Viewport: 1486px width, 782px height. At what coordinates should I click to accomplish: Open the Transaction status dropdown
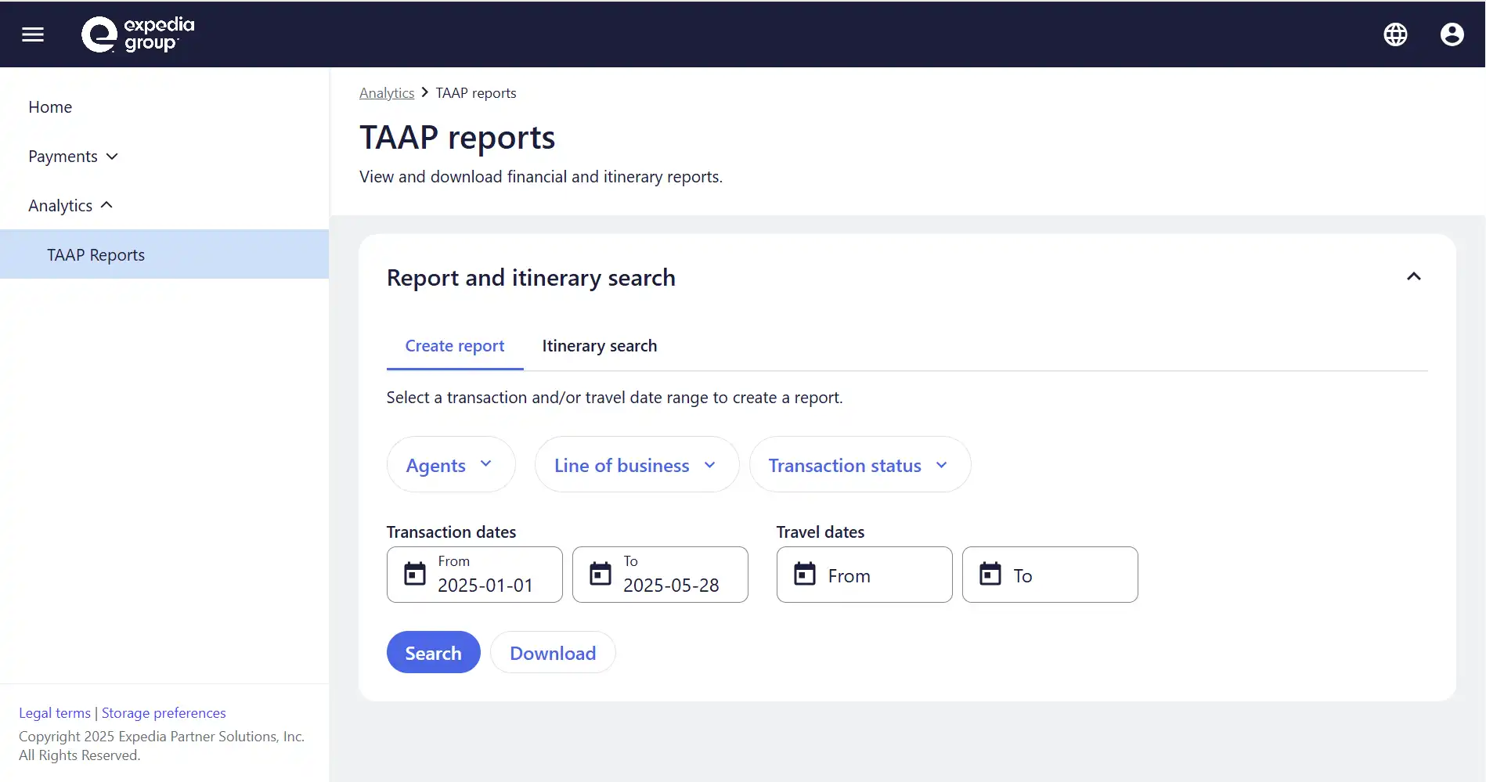tap(859, 465)
